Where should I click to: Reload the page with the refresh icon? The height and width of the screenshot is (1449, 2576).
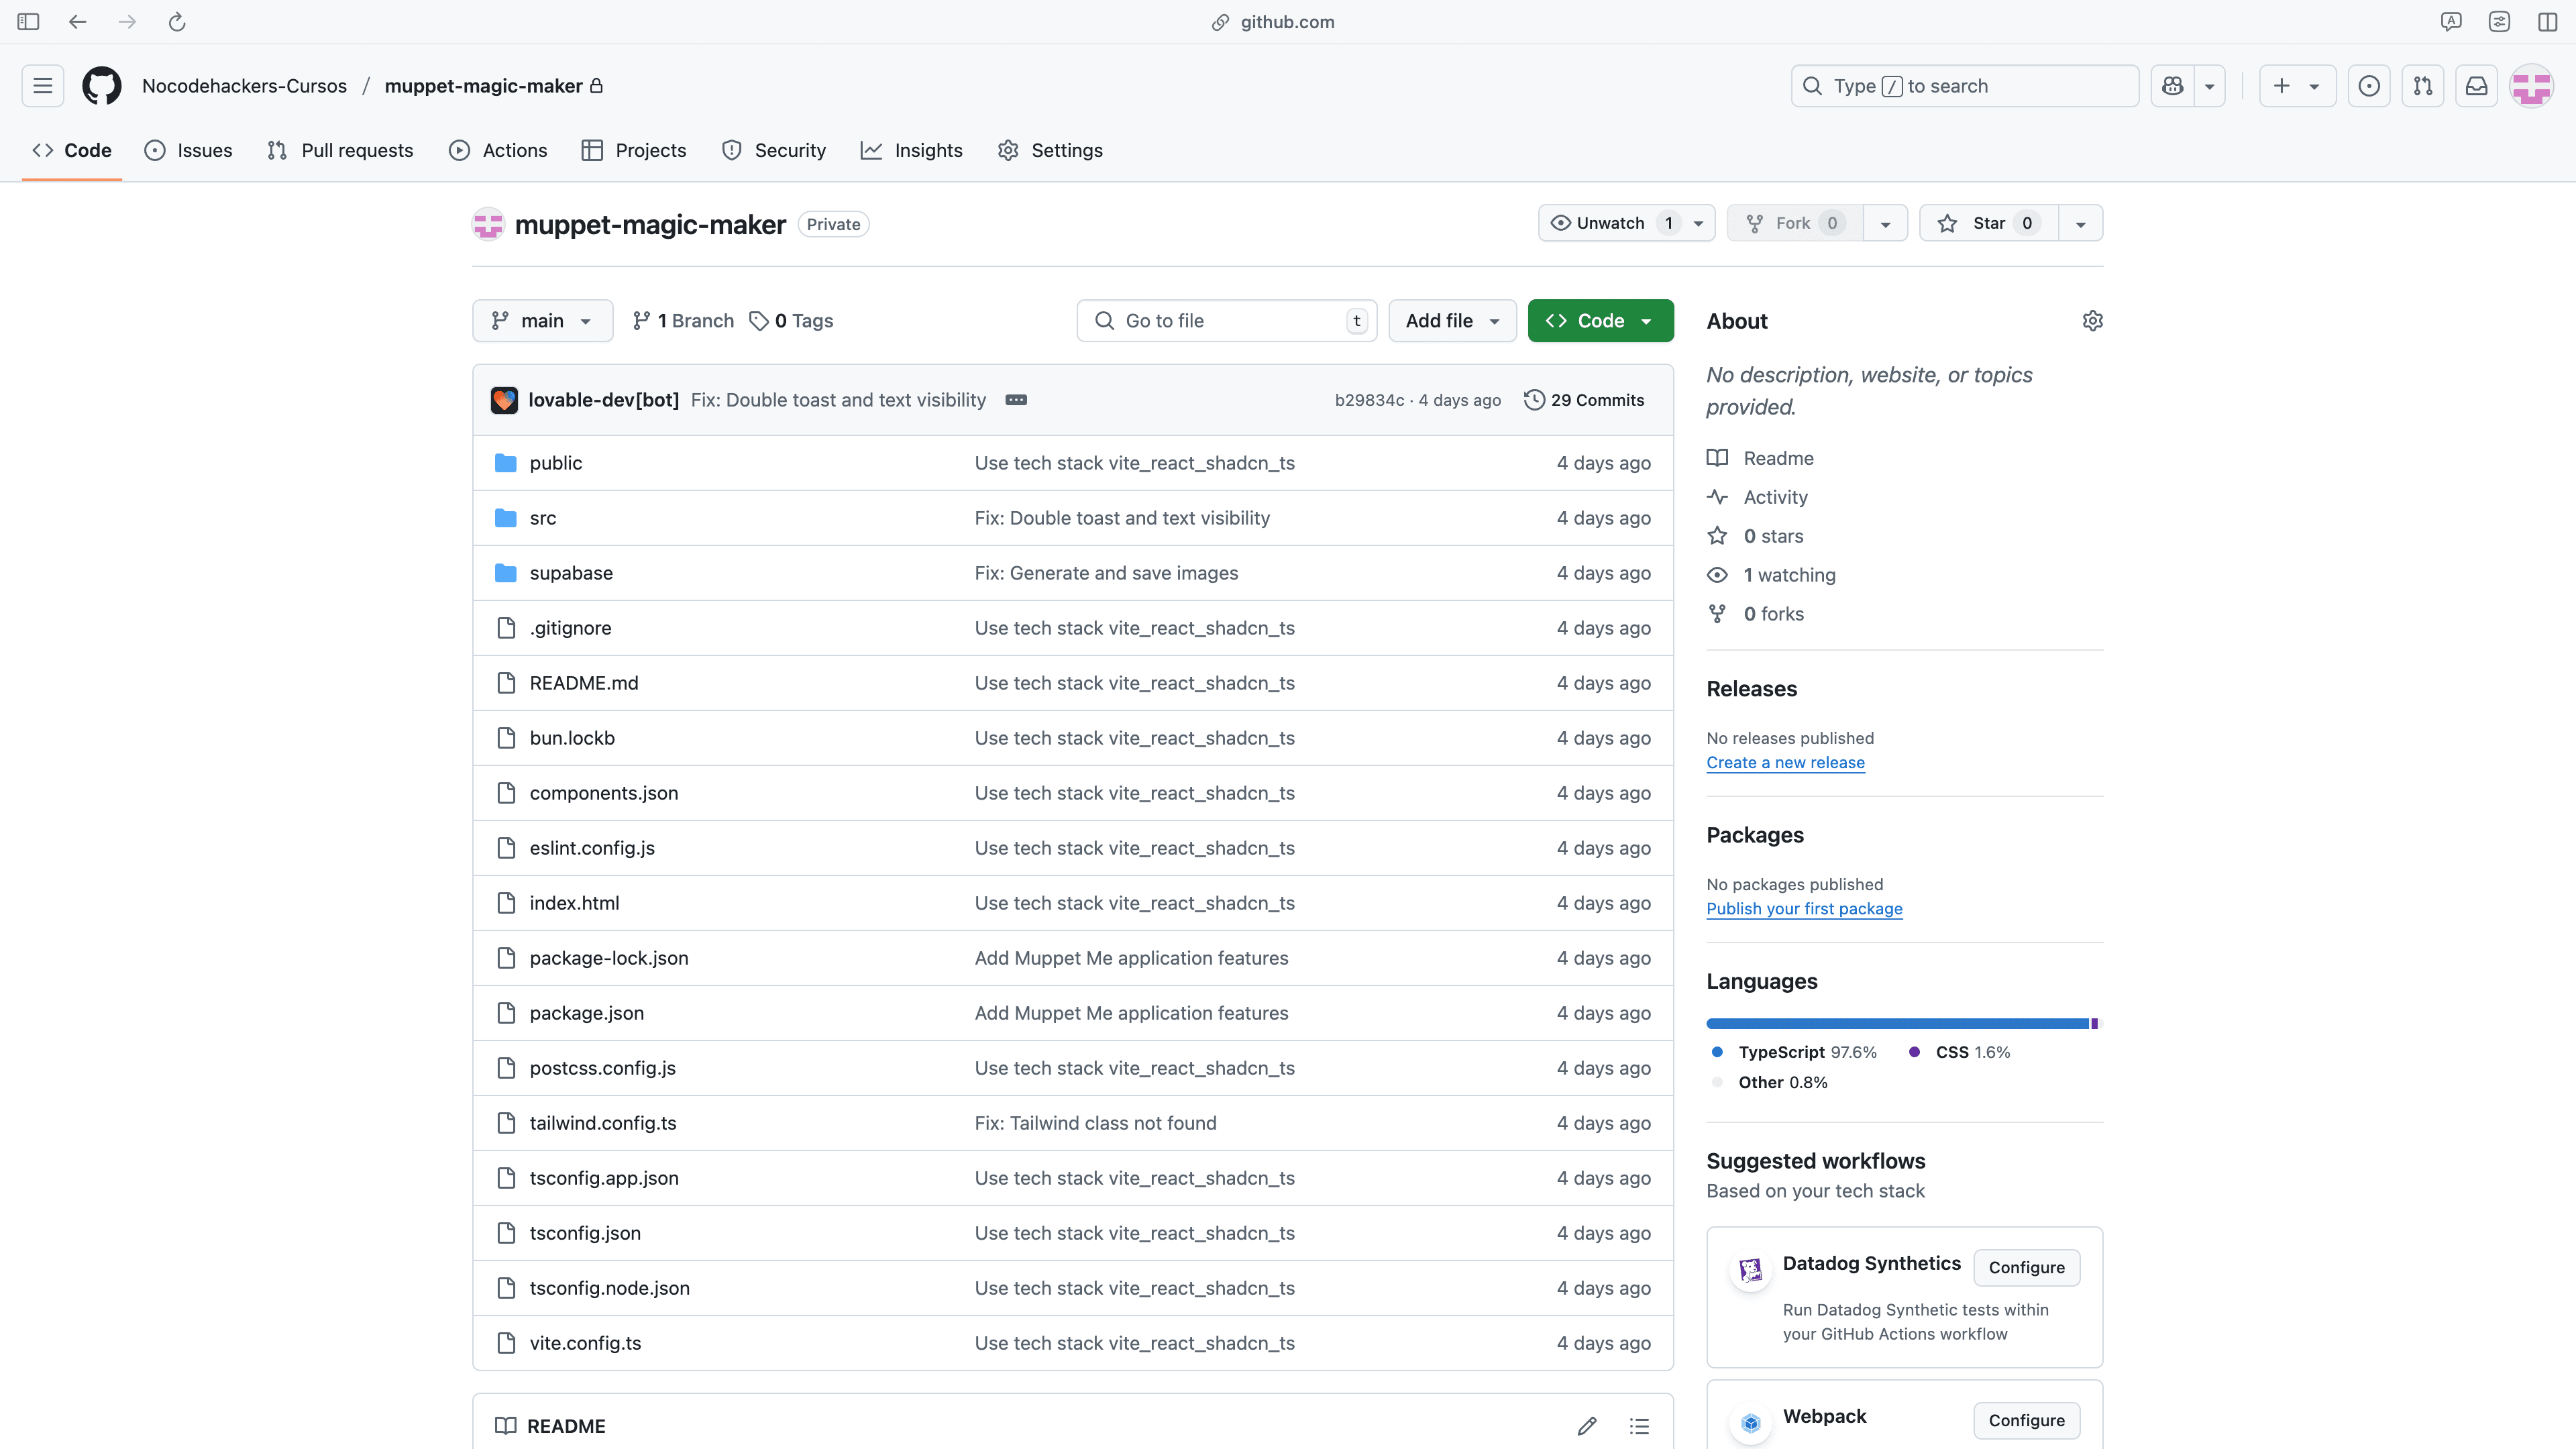pyautogui.click(x=177, y=22)
